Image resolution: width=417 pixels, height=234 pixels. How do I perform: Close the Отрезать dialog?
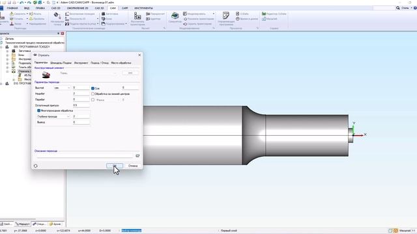click(139, 55)
